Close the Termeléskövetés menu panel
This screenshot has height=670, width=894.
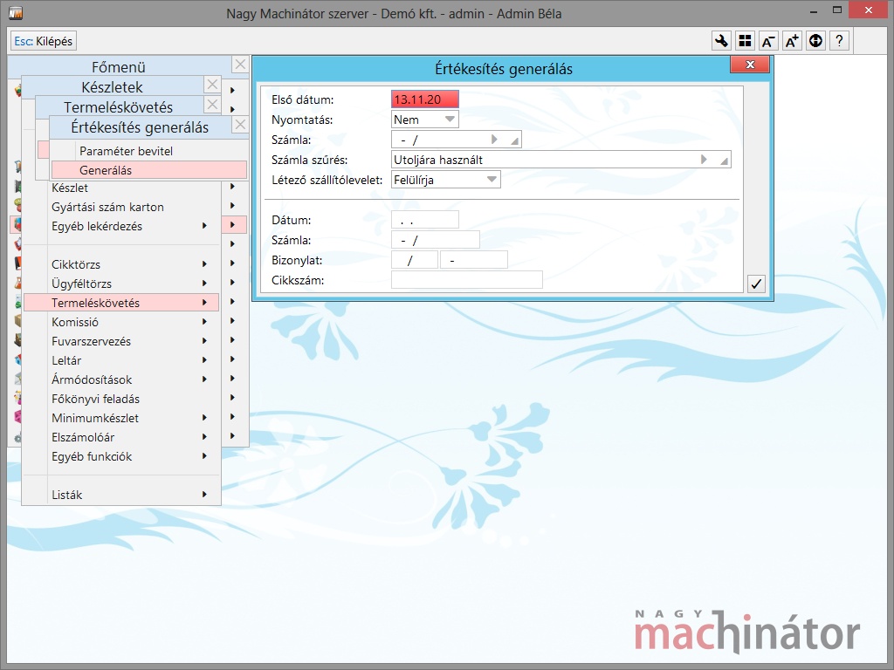point(212,105)
